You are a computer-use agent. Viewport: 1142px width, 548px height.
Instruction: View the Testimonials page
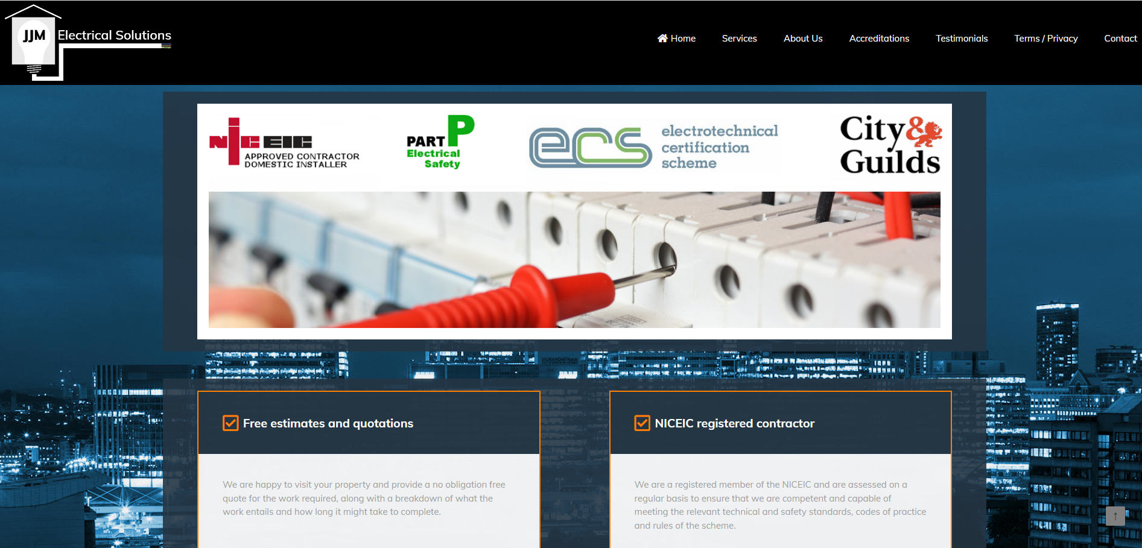[x=962, y=38]
